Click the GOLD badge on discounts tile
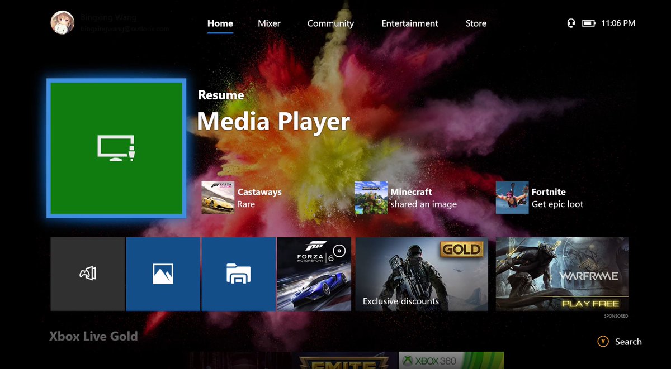The height and width of the screenshot is (369, 671). click(462, 249)
